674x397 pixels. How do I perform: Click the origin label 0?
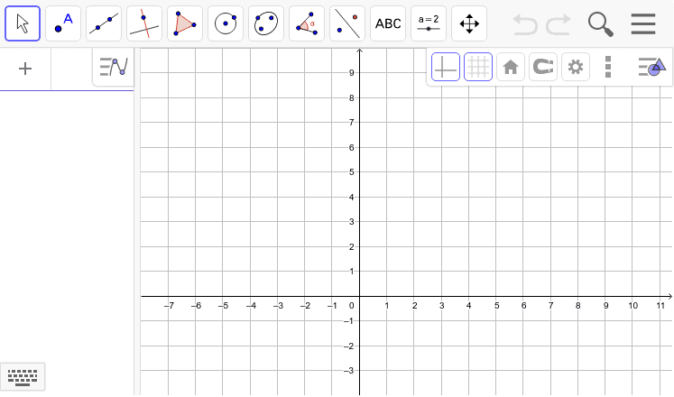coord(352,306)
